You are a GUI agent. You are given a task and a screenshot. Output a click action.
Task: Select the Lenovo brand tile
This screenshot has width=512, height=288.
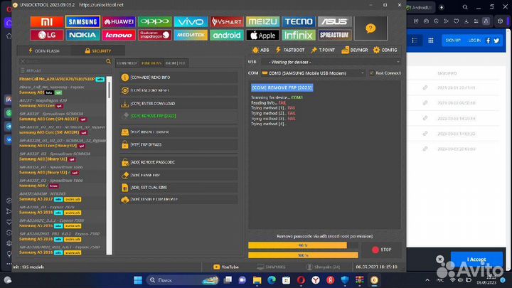click(x=119, y=35)
